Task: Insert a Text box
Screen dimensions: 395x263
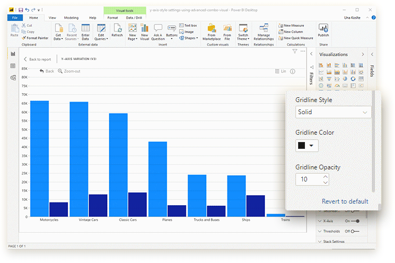Action: pyautogui.click(x=188, y=25)
